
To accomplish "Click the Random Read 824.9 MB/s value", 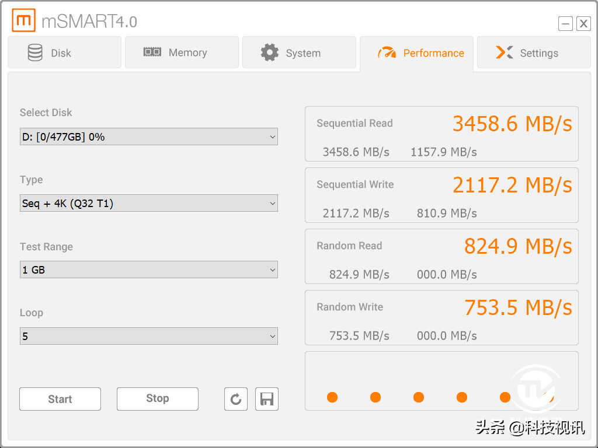I will 518,247.
